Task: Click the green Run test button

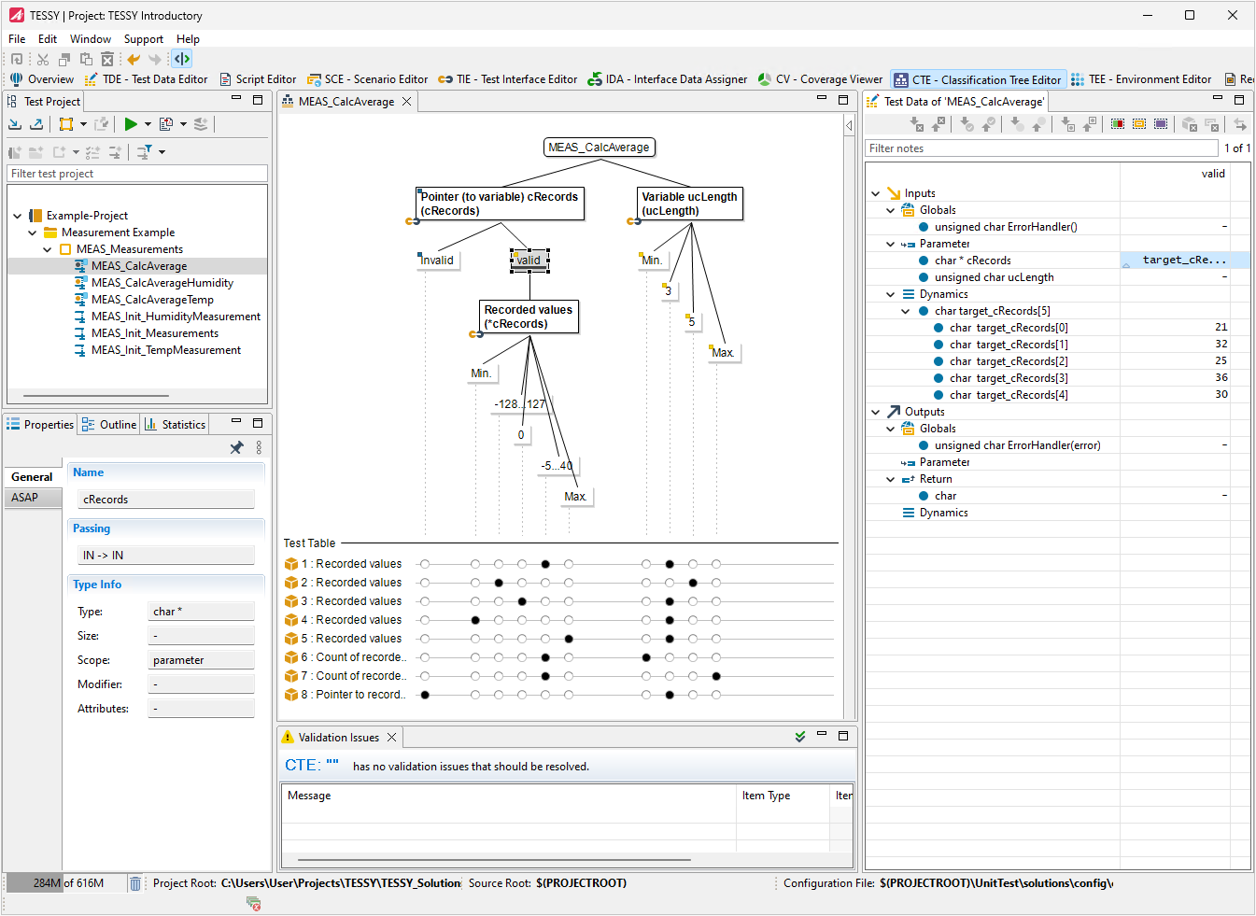Action: tap(131, 124)
